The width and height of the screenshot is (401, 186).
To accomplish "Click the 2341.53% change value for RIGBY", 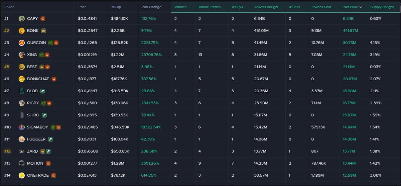I will point(150,103).
